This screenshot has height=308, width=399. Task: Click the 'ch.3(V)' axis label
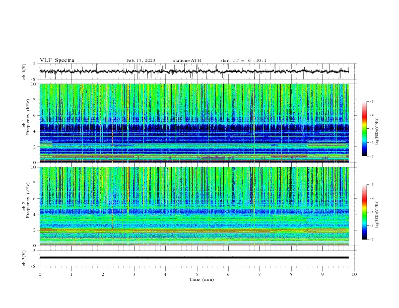24,258
